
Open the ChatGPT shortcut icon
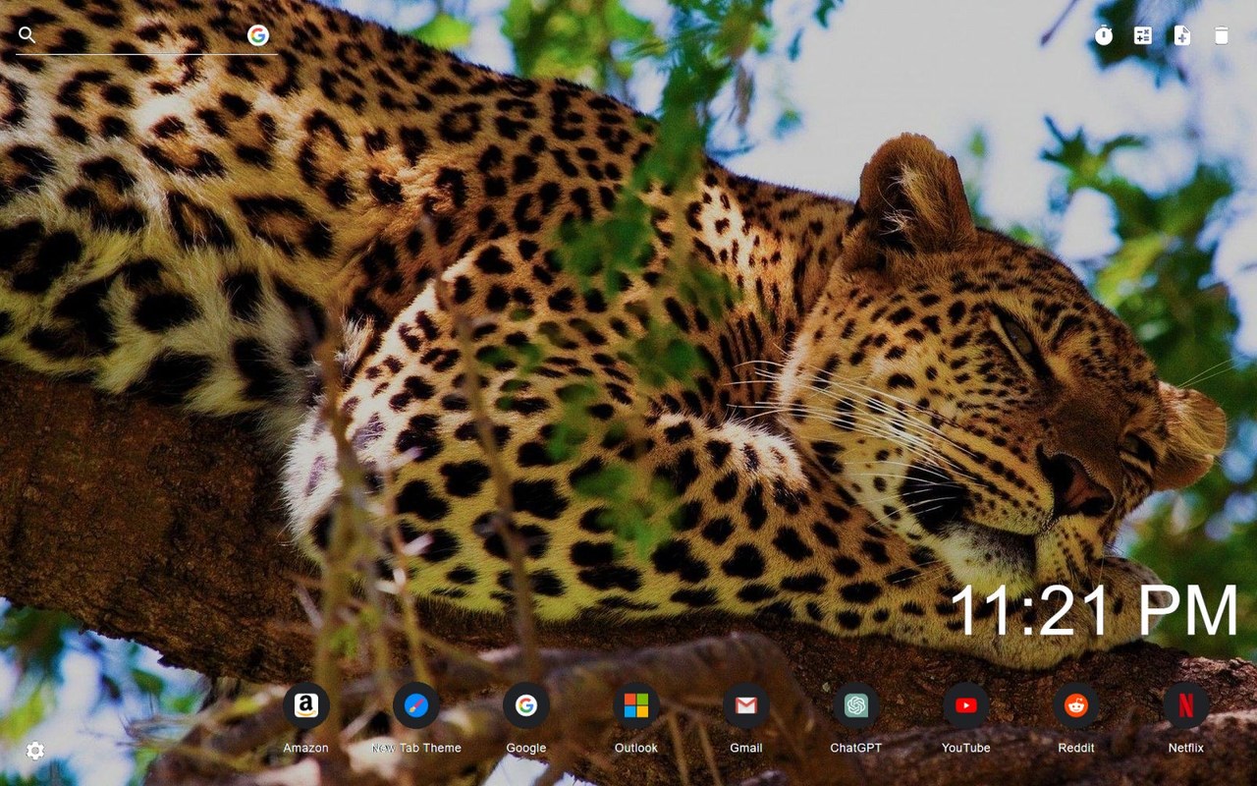tap(856, 705)
